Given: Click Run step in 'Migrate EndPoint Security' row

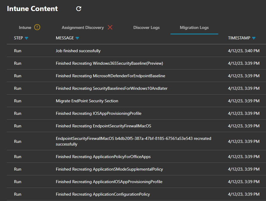Looking at the screenshot, I should (18, 101).
